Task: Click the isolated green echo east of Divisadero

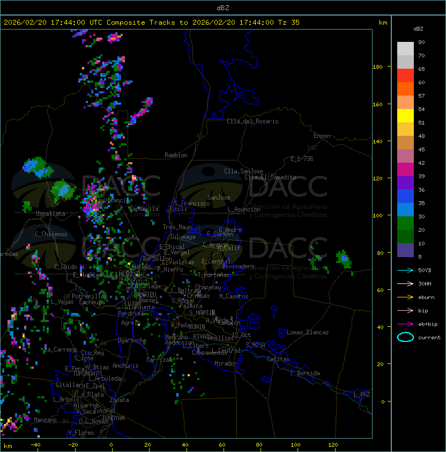Action: [x=344, y=259]
